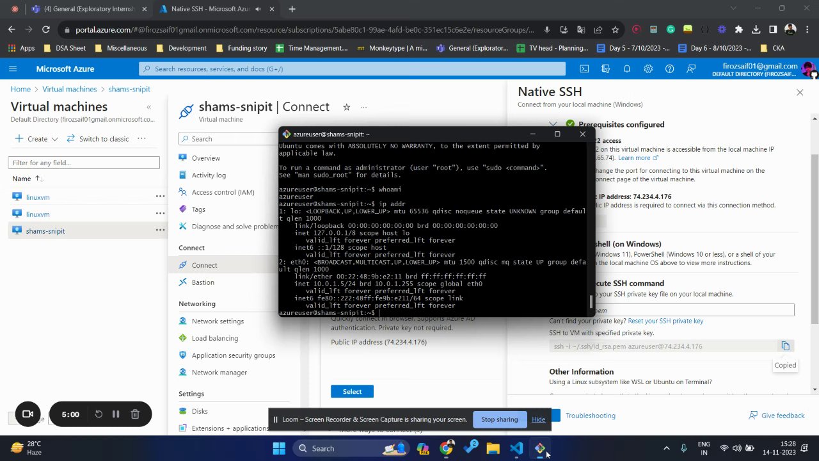The width and height of the screenshot is (819, 461).
Task: Open the account profile avatar in Azure
Action: click(808, 69)
